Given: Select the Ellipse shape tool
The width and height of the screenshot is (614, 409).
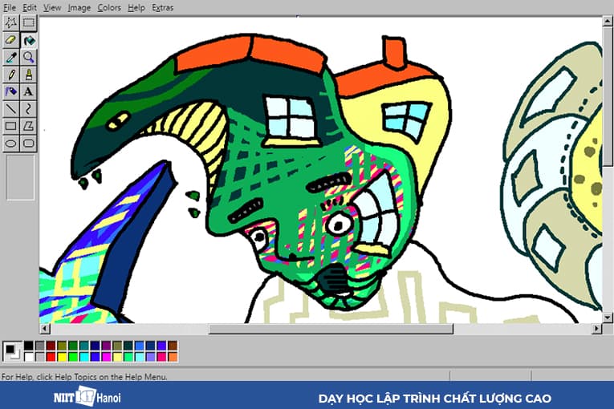Looking at the screenshot, I should coord(11,143).
